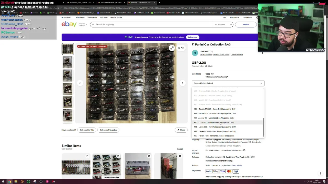328x184 pixels.
Task: Open File Explorer in the taskbar
Action: 16,181
